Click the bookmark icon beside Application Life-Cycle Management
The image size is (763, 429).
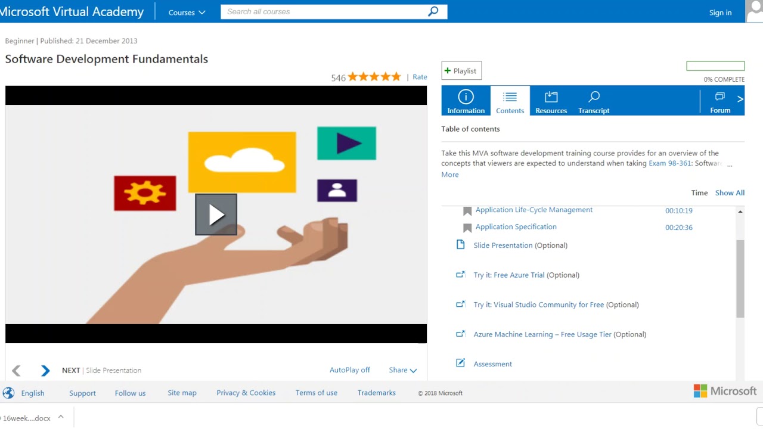[467, 210]
